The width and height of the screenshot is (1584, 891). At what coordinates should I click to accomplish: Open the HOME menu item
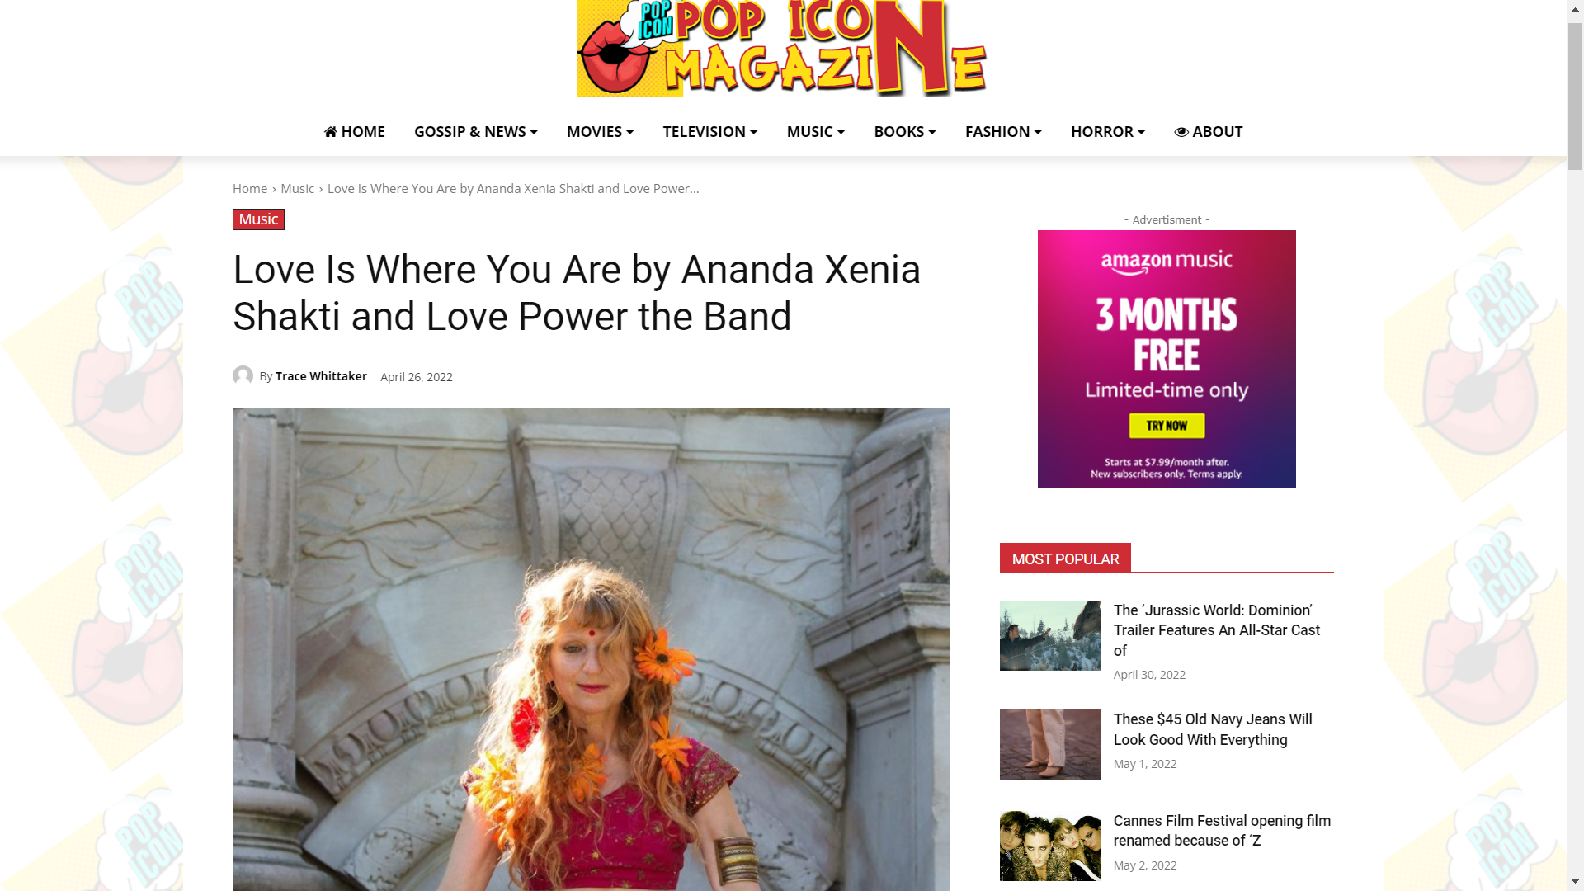click(355, 132)
